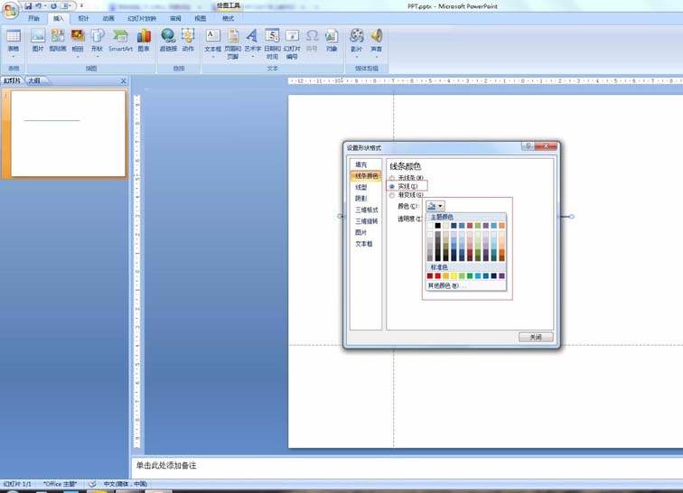Insert clip art (剪贴画)
The image size is (683, 493).
click(58, 40)
